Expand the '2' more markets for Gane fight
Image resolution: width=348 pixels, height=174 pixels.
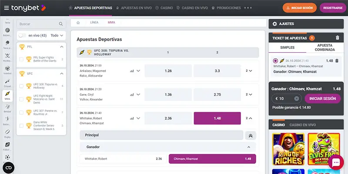(x=249, y=94)
